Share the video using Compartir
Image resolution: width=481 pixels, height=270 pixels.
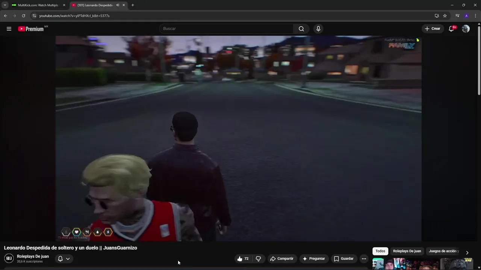(x=282, y=258)
